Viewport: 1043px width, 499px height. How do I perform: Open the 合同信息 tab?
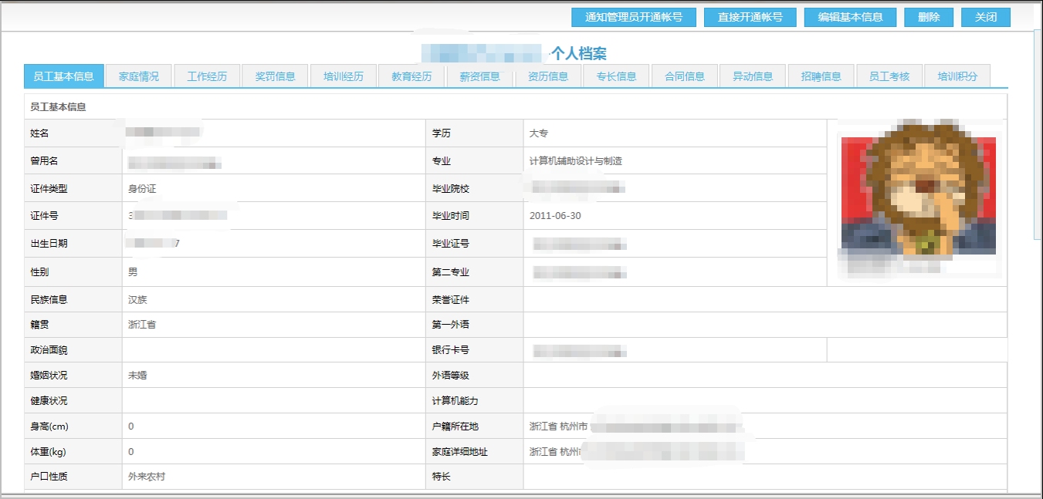684,76
